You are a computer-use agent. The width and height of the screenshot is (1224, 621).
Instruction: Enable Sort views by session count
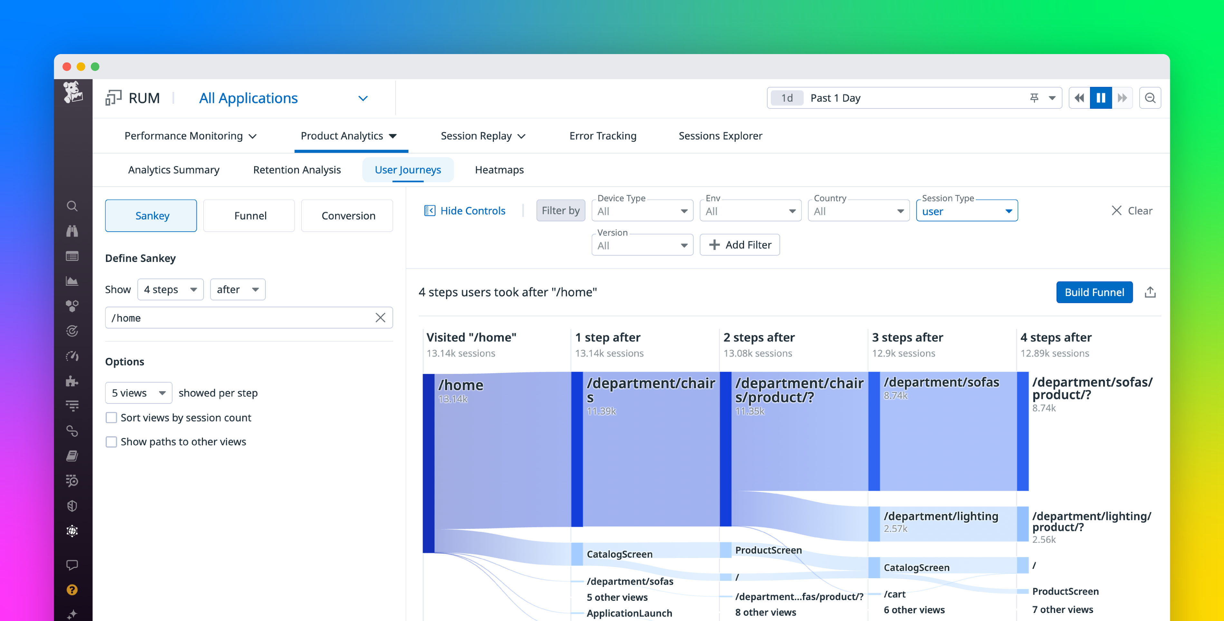(111, 417)
